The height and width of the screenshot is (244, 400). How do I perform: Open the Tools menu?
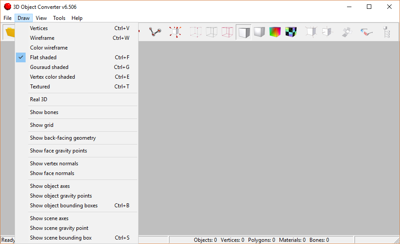point(59,18)
